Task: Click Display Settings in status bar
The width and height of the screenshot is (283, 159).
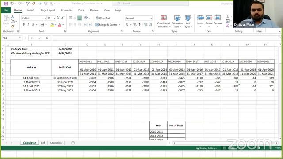Action: click(207, 148)
